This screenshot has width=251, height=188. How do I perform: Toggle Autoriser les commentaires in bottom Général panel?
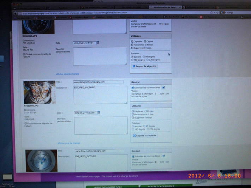(x=133, y=156)
